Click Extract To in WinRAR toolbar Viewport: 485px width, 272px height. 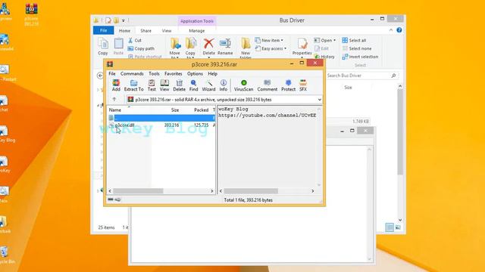point(133,85)
